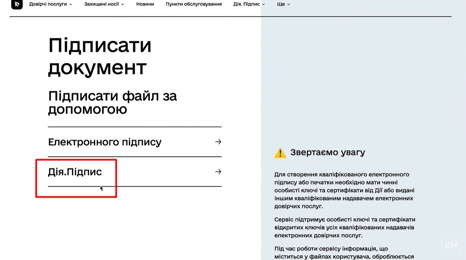Image resolution: width=466 pixels, height=260 pixels.
Task: Click the Дія badge above the signing notice
Action: [451, 245]
